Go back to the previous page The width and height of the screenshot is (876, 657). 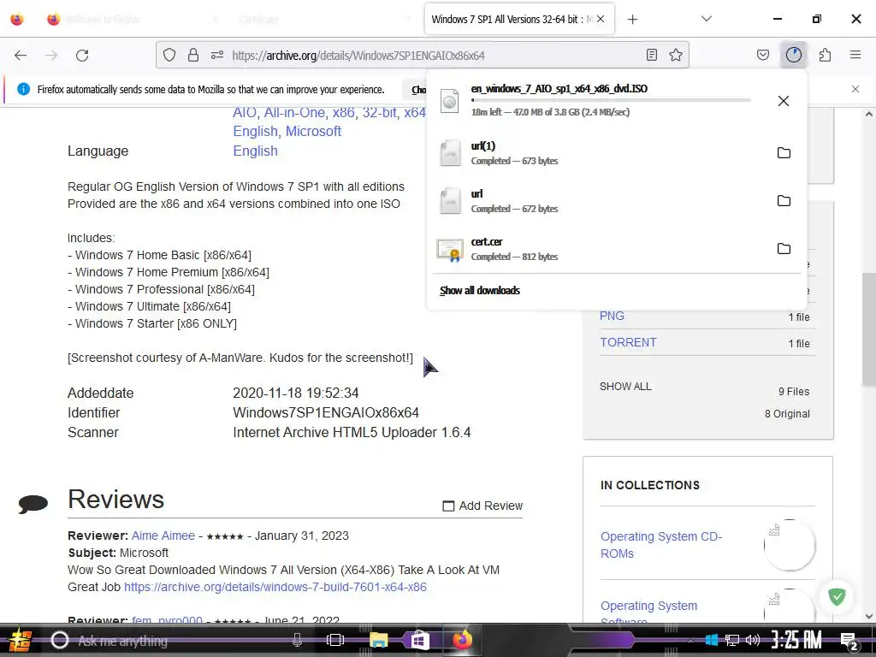click(x=21, y=56)
